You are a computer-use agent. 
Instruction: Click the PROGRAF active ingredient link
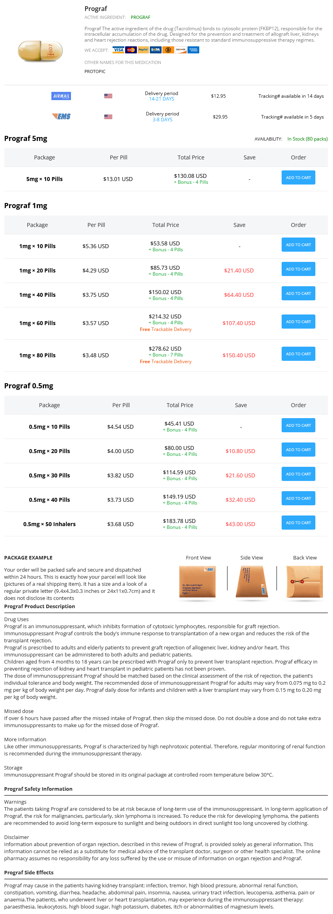coord(140,17)
